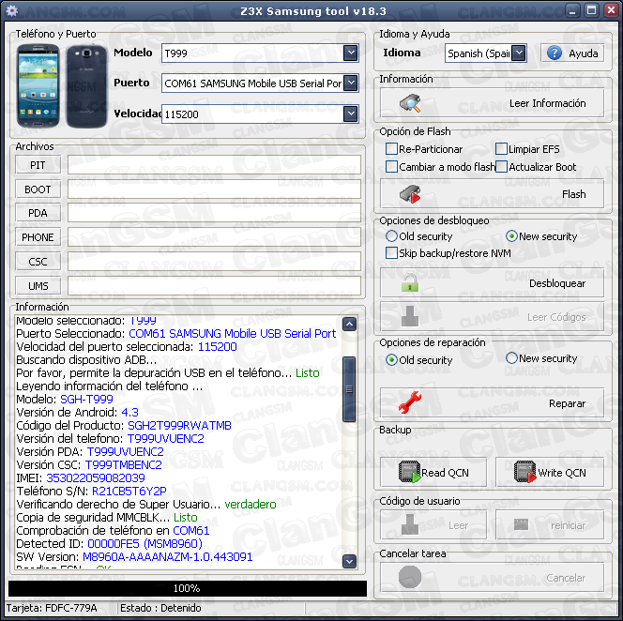Click the IMEI value 353022059082039
This screenshot has width=623, height=621.
96,478
